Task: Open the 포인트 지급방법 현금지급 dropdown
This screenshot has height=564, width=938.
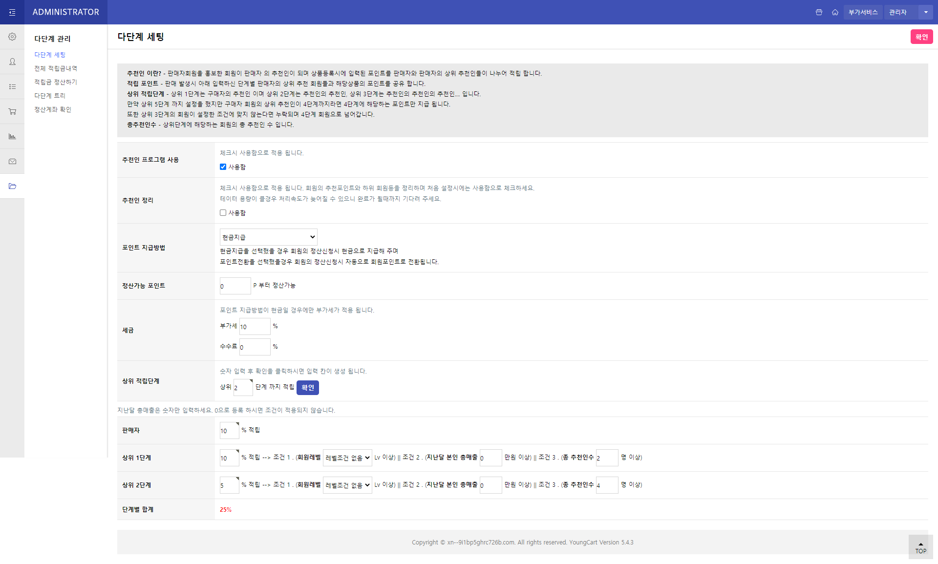Action: coord(268,237)
